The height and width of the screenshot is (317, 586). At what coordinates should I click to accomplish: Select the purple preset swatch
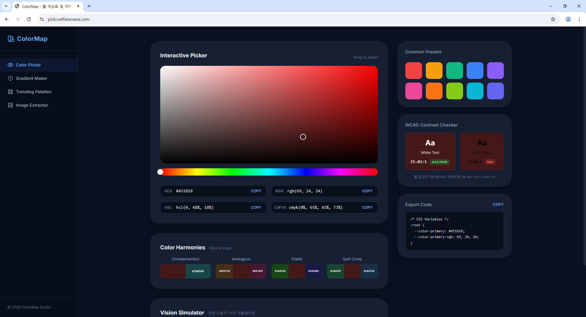[495, 71]
